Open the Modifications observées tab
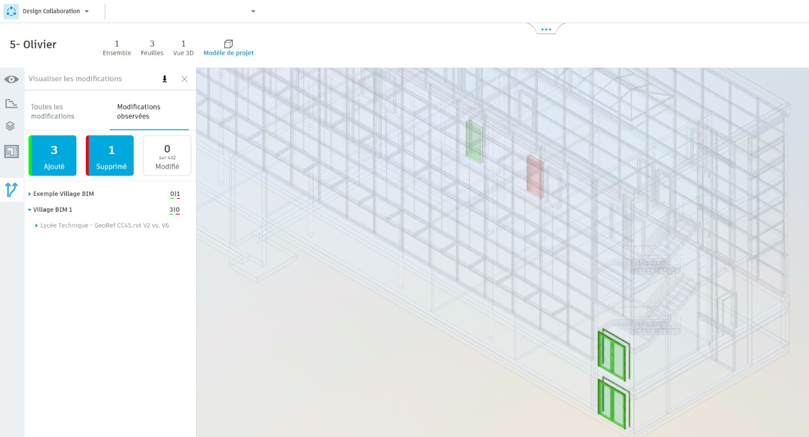This screenshot has width=809, height=437. coord(138,111)
